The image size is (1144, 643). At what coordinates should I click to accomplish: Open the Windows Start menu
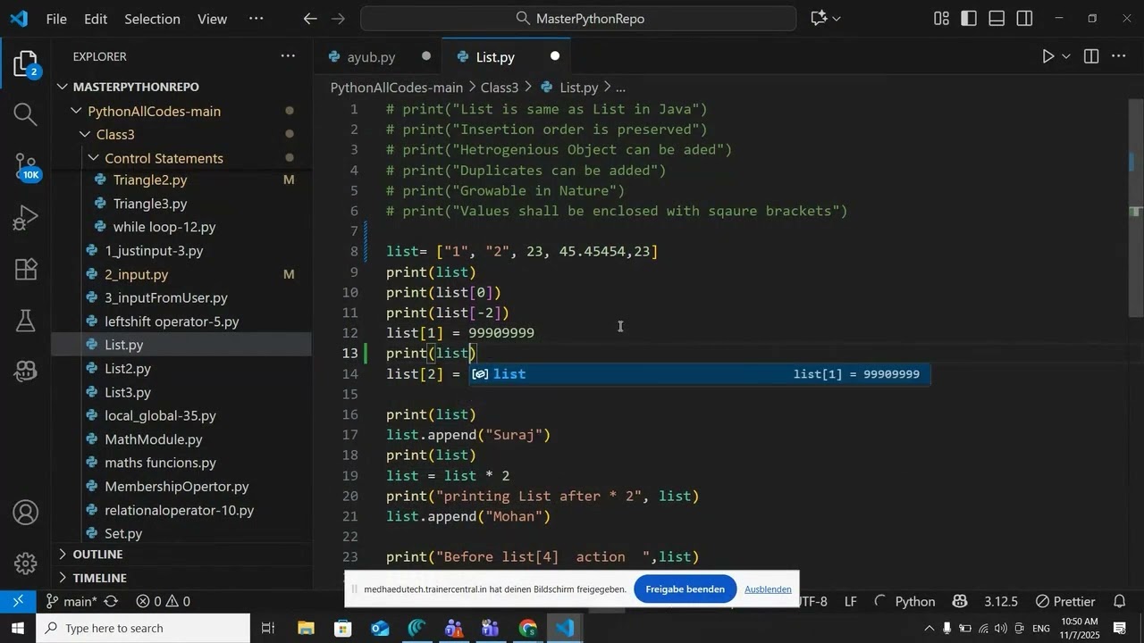point(17,628)
